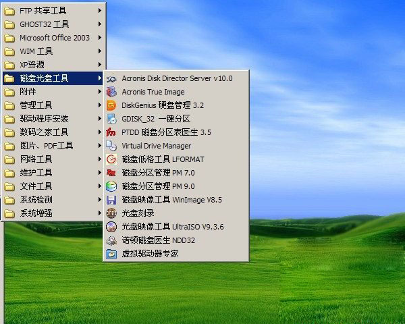Open the 文件工具 menu entry

53,186
